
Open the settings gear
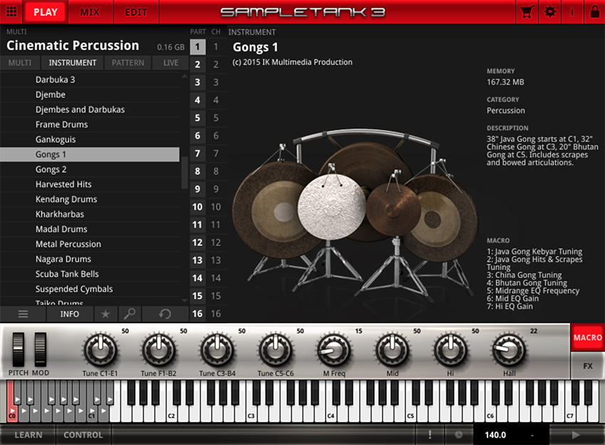click(x=549, y=11)
